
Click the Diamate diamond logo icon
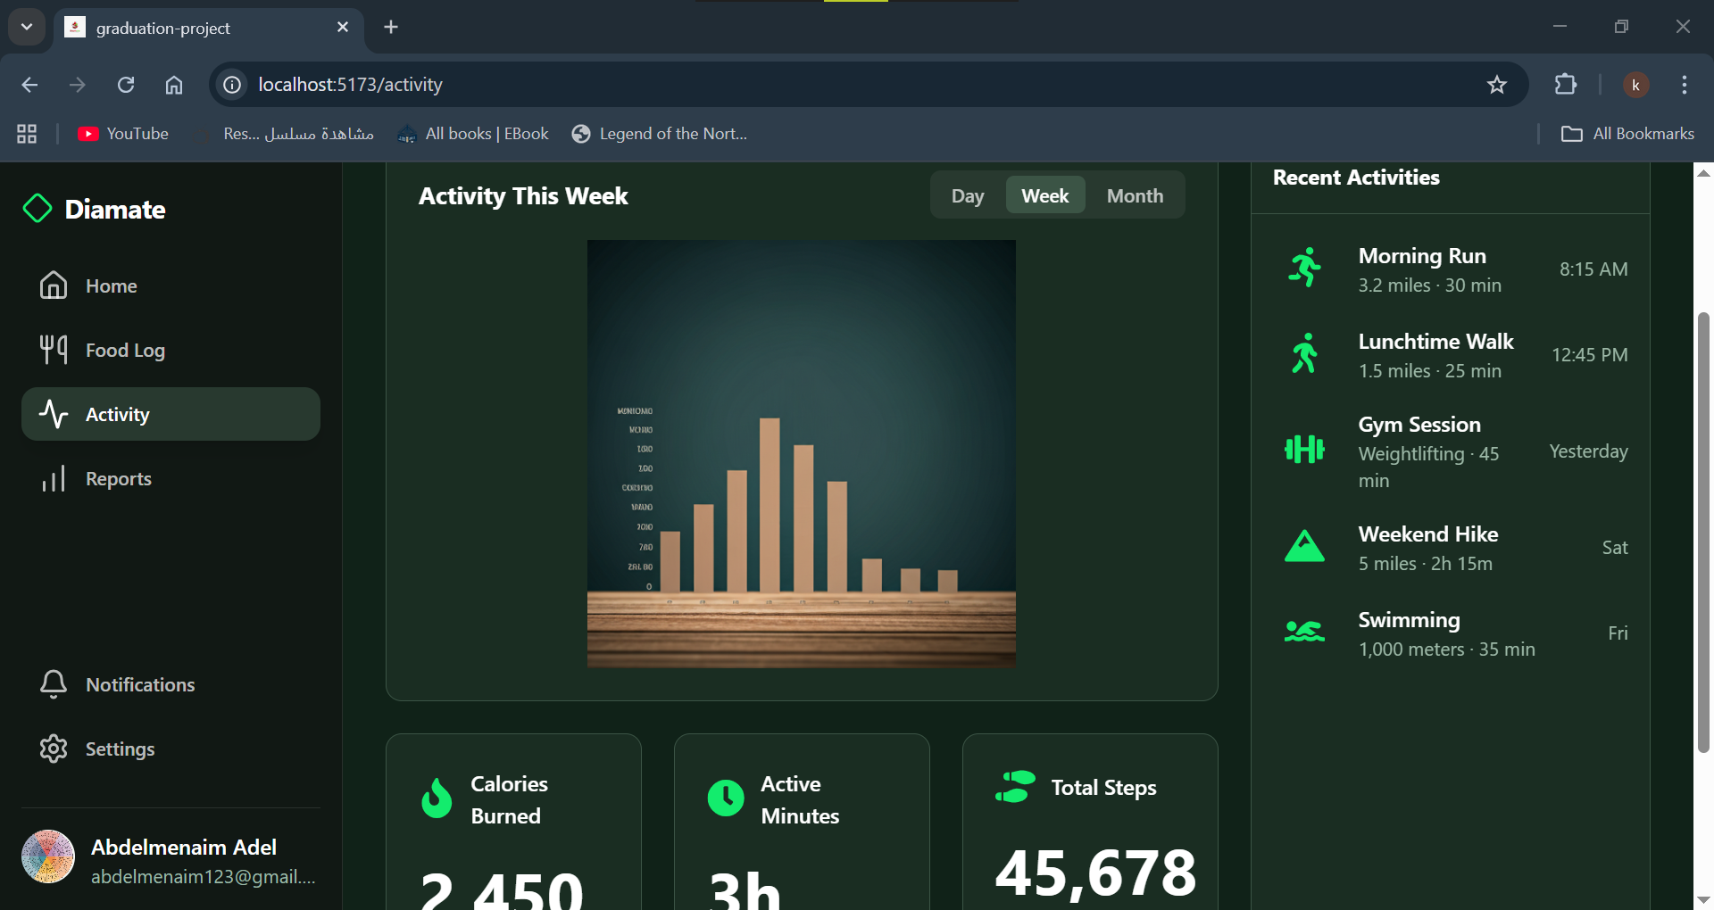click(x=37, y=209)
